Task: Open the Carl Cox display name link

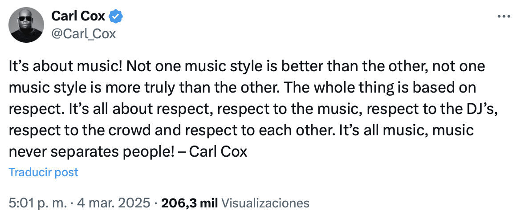Action: (78, 16)
